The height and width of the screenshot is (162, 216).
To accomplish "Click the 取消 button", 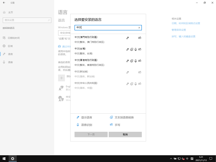I will (125, 134).
